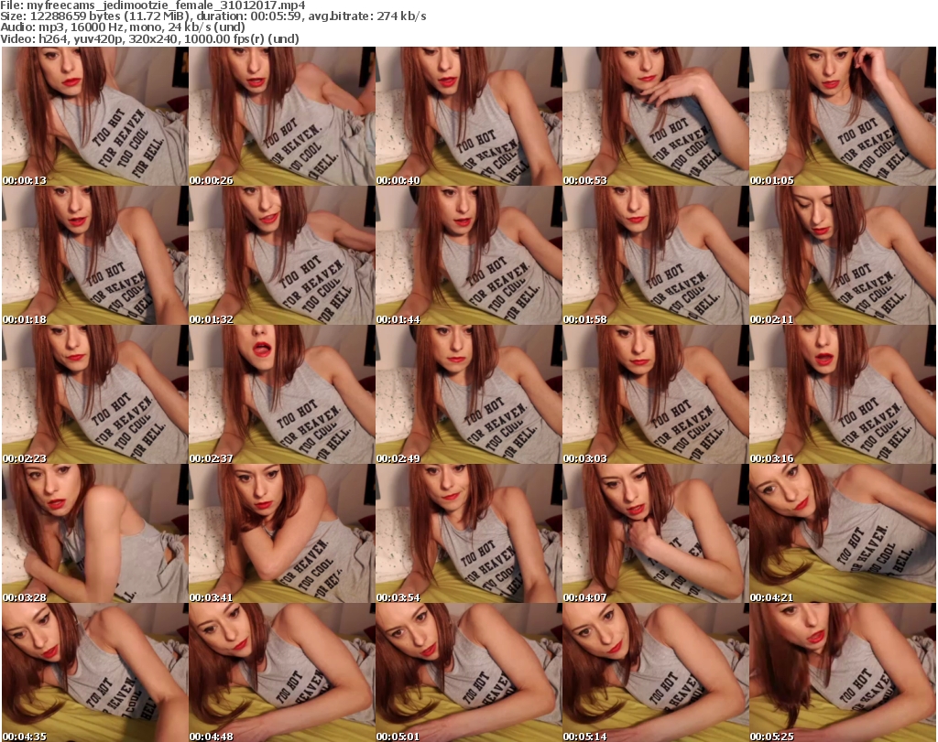Select the thumbnail at 00:03:54

[468, 533]
